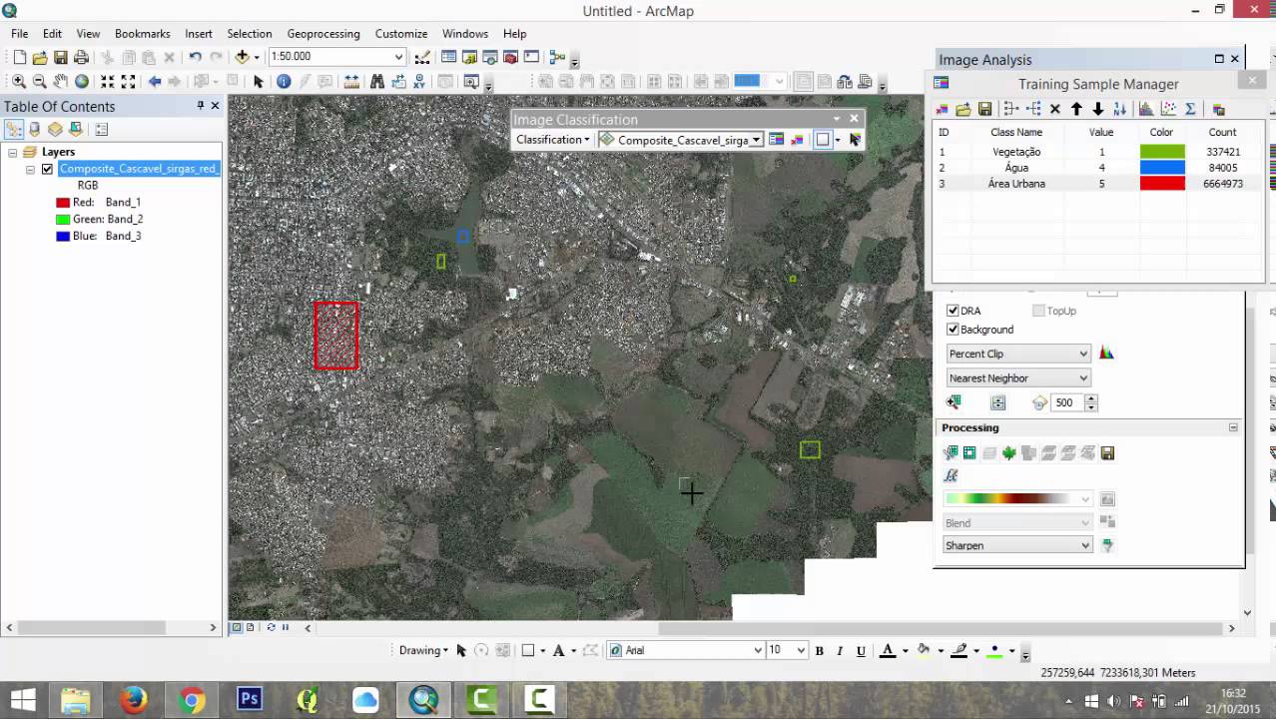Open the ArcToolbox window
This screenshot has width=1276, height=719.
click(511, 57)
